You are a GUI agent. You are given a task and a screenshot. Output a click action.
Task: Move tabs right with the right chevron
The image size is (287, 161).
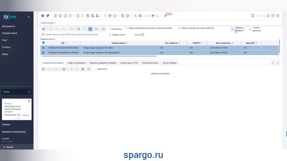278,63
